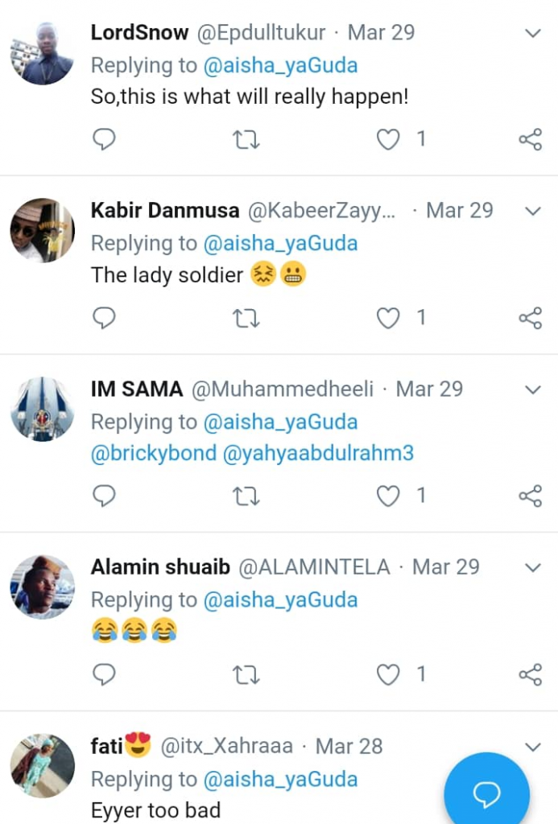Reply to Kabir Danmusa's tweet

pos(104,319)
